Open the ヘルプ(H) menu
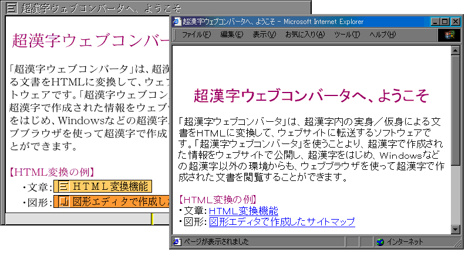Screen dimensions: 465x253 (x=382, y=35)
